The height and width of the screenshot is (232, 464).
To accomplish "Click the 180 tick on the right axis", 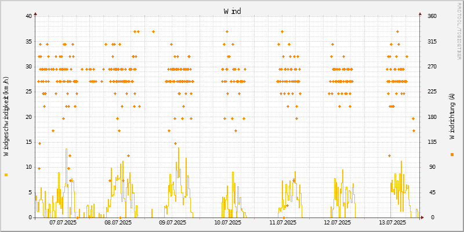I will (x=432, y=117).
